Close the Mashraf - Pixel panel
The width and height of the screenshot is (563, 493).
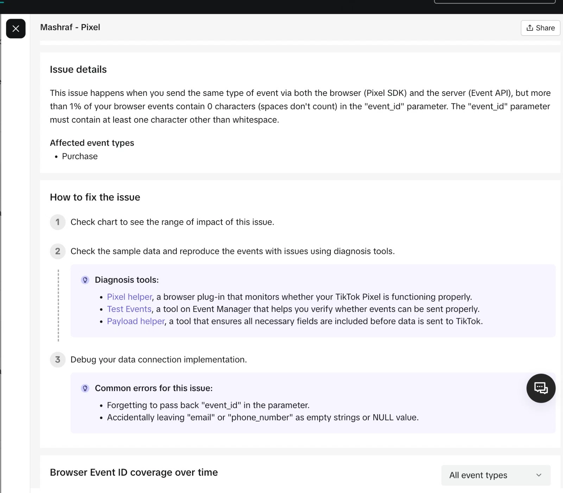[x=16, y=29]
